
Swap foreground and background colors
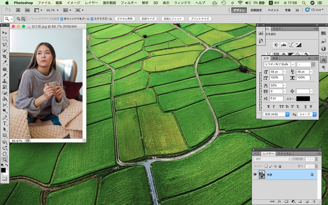pos(7,165)
